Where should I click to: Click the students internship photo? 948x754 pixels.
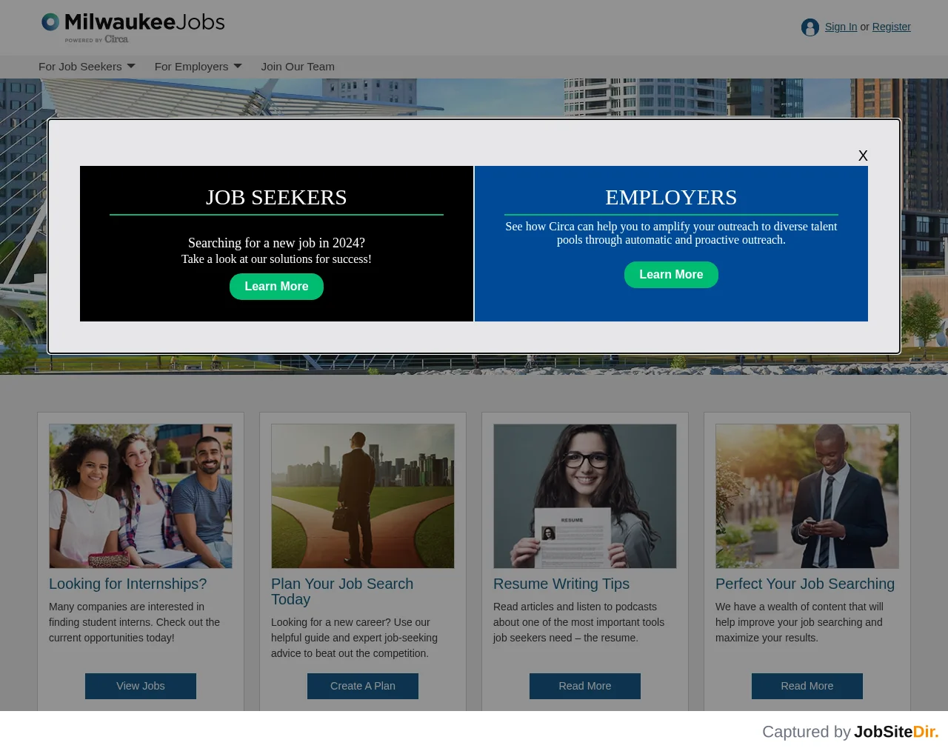141,496
